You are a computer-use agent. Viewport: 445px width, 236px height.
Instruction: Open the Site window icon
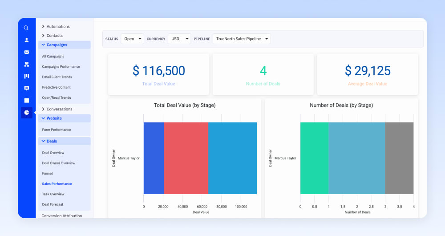click(26, 100)
